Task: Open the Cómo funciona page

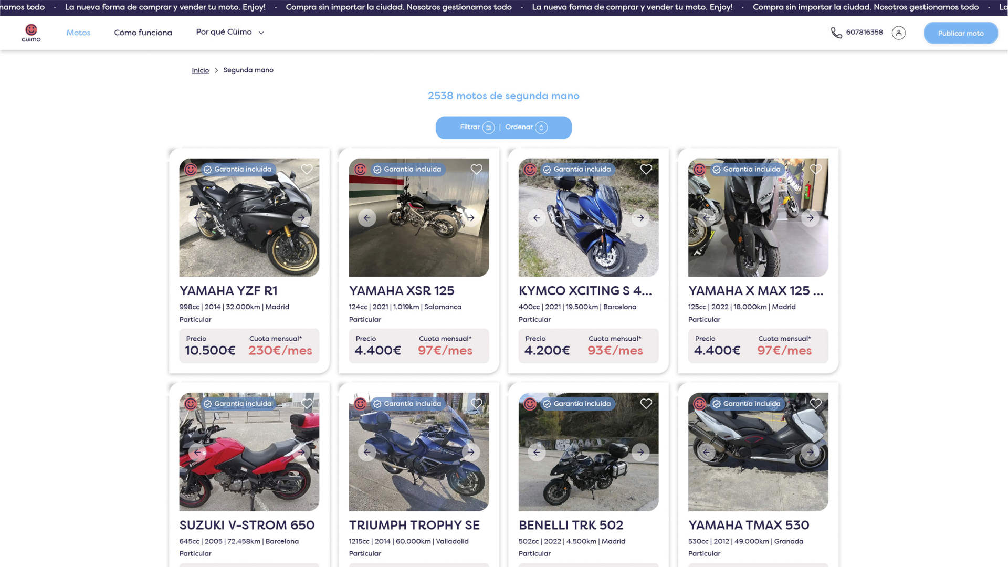Action: click(x=143, y=33)
